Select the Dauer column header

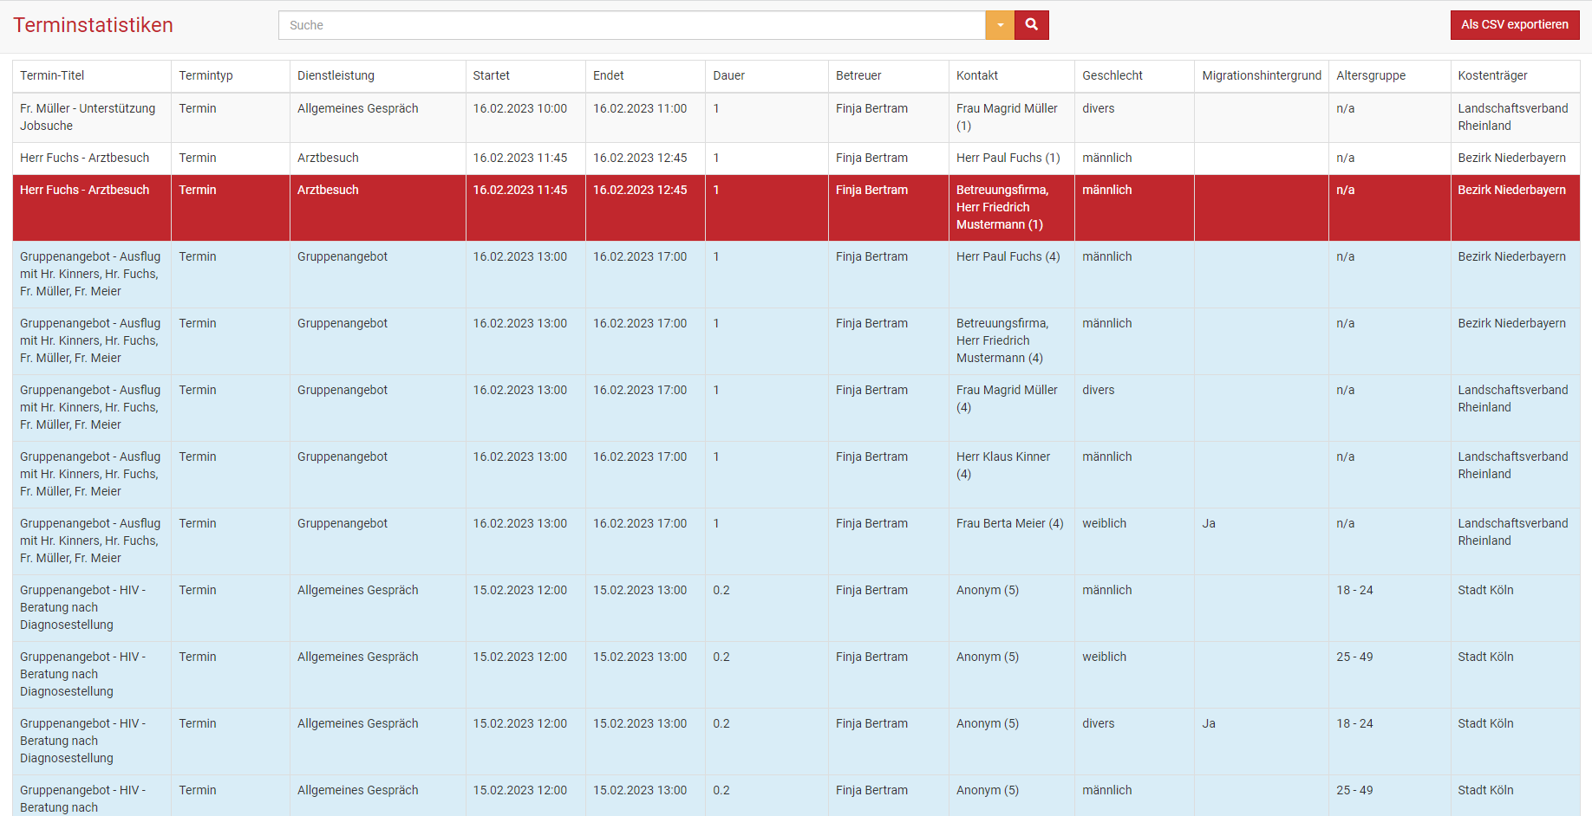(x=729, y=75)
